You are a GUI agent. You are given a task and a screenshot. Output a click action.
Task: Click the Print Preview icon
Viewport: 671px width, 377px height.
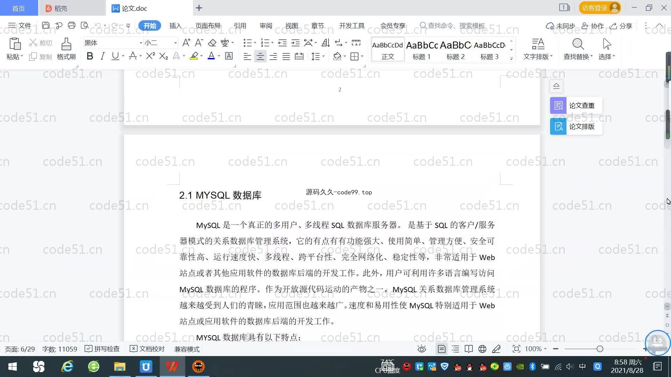(85, 25)
